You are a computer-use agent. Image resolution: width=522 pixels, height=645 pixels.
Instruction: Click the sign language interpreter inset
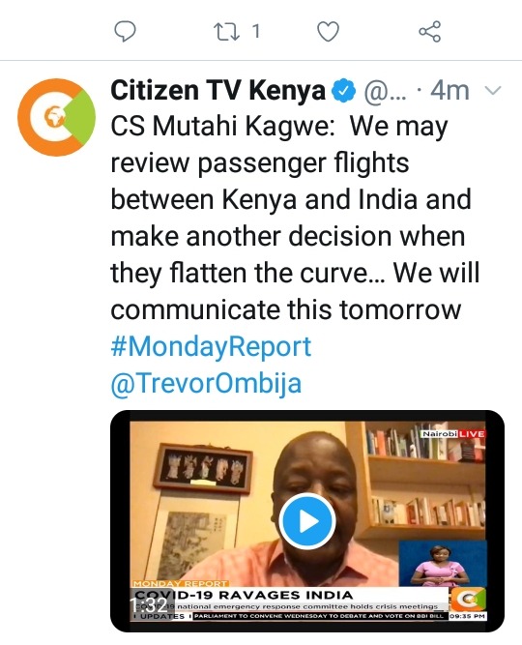coord(442,563)
